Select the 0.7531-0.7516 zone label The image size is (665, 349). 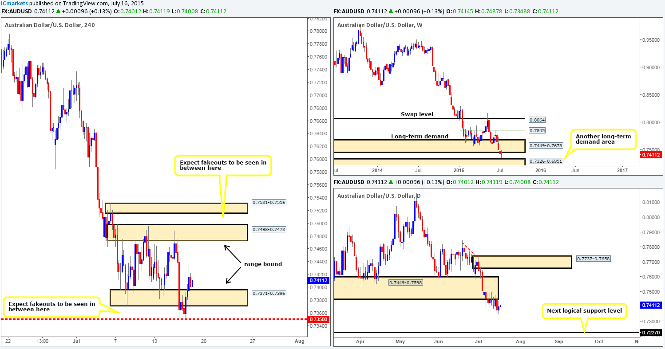(269, 202)
